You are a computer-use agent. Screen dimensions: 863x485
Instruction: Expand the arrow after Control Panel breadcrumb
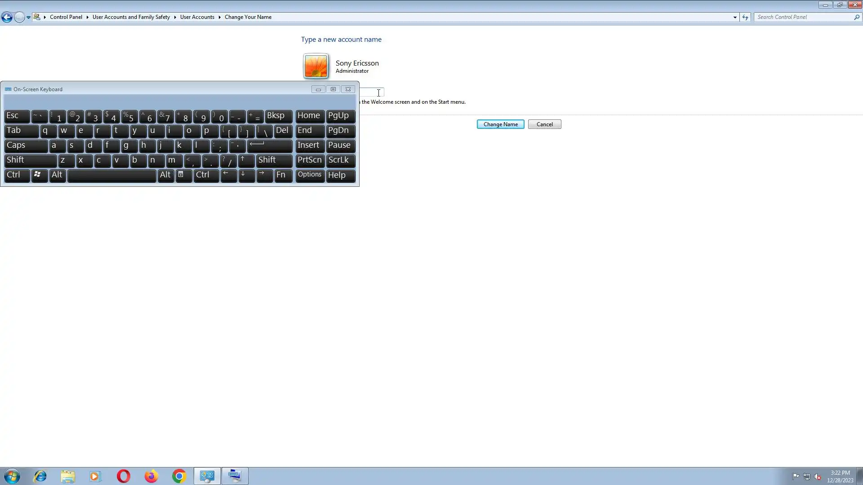[x=87, y=17]
